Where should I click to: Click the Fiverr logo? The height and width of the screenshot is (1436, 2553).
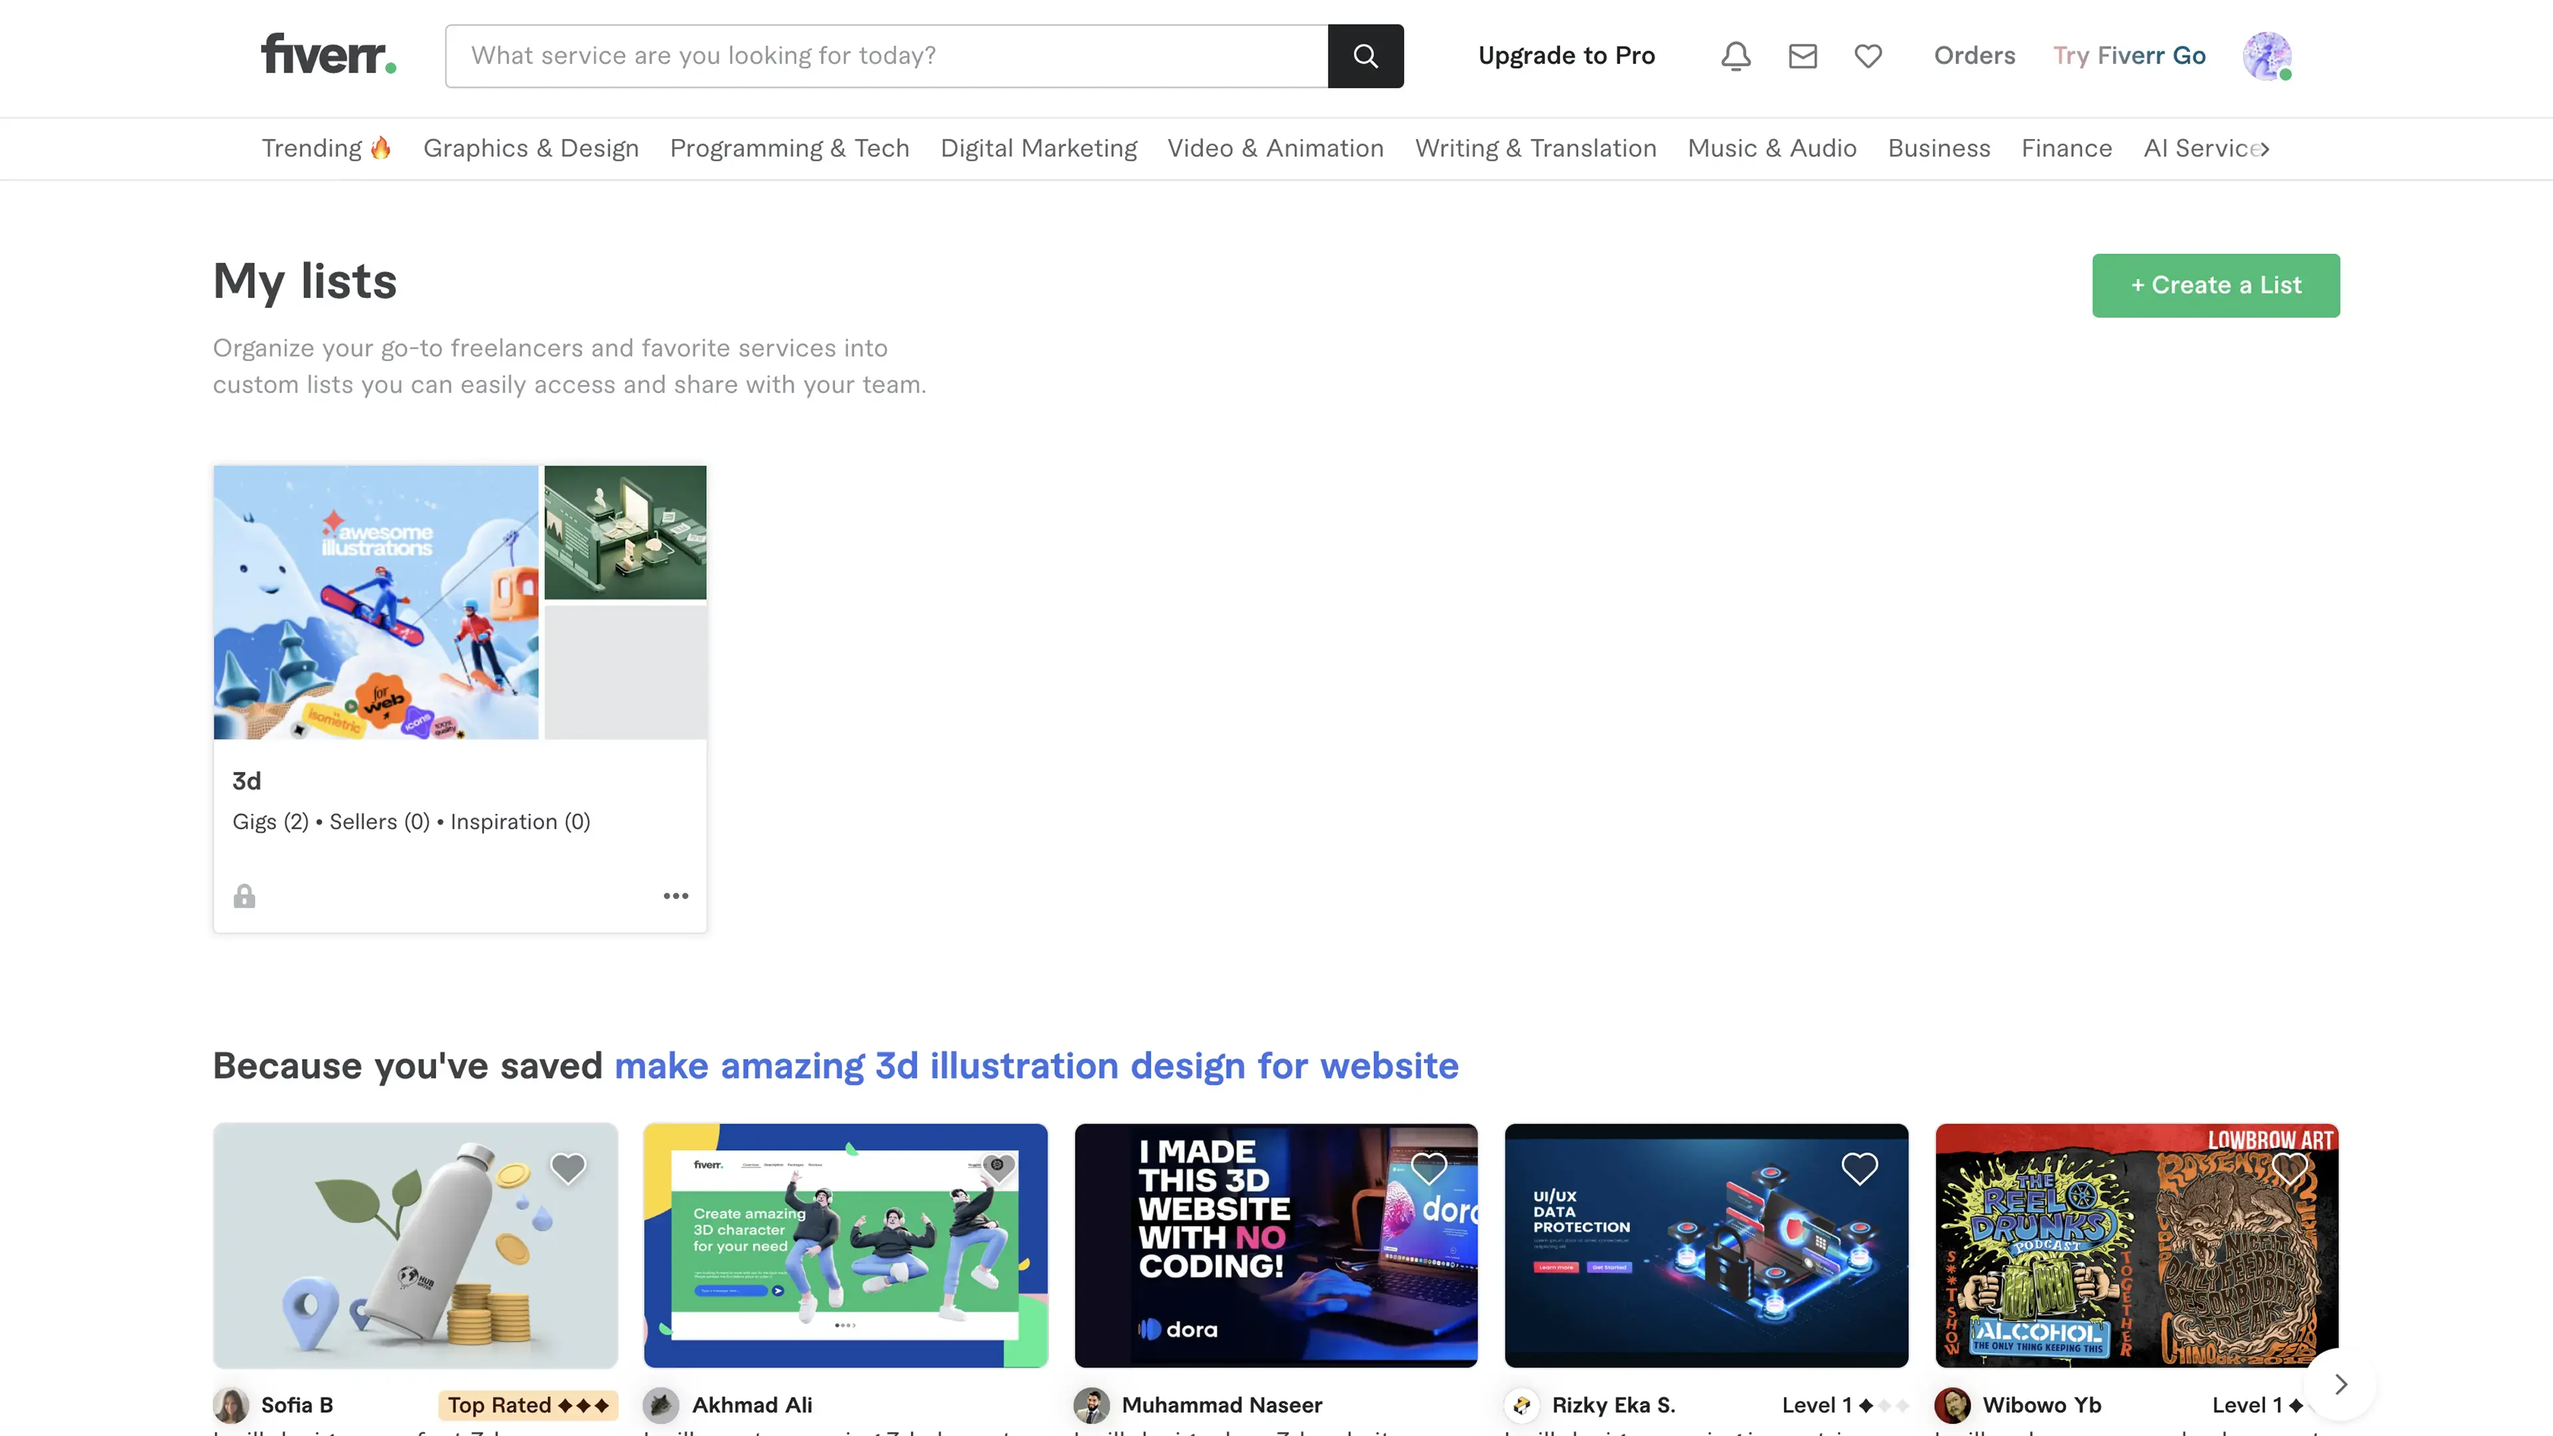coord(328,55)
